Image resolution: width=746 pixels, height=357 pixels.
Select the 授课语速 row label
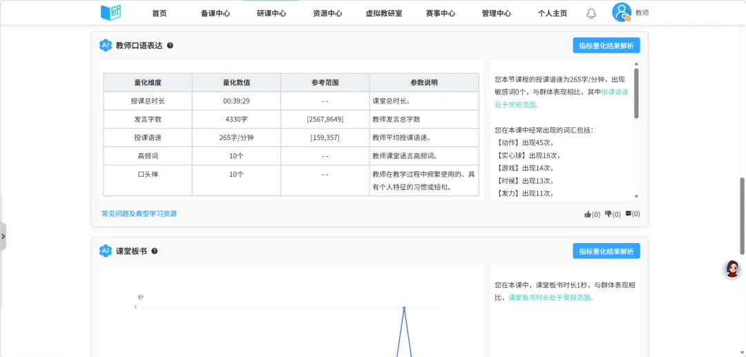pyautogui.click(x=148, y=138)
